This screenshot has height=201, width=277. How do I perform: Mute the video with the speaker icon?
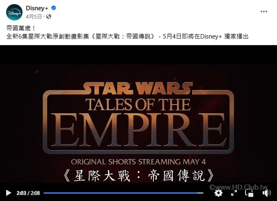point(266,193)
